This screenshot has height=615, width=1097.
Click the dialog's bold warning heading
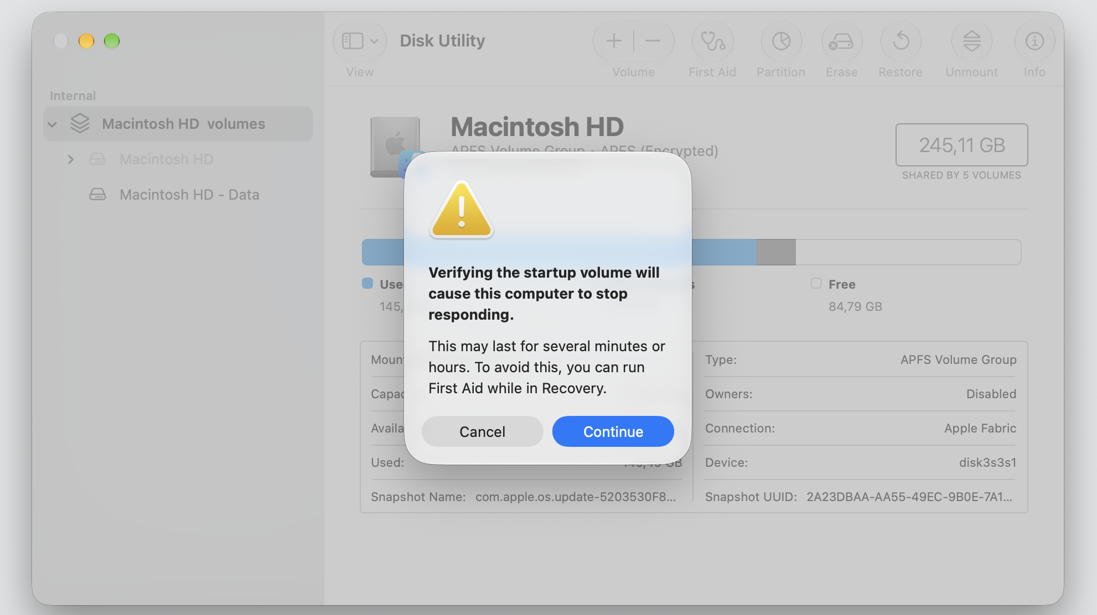[x=544, y=293]
